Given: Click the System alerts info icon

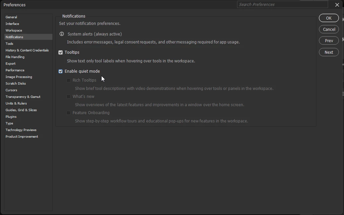Looking at the screenshot, I should (62, 34).
